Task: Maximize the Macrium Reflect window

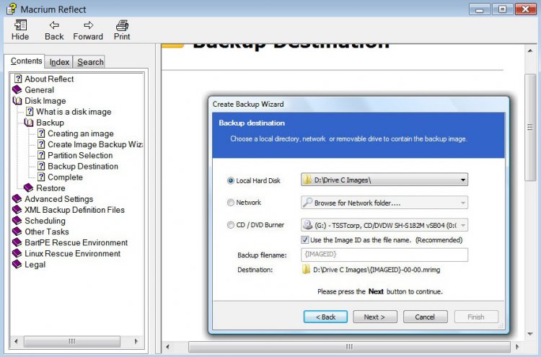Action: pyautogui.click(x=502, y=9)
